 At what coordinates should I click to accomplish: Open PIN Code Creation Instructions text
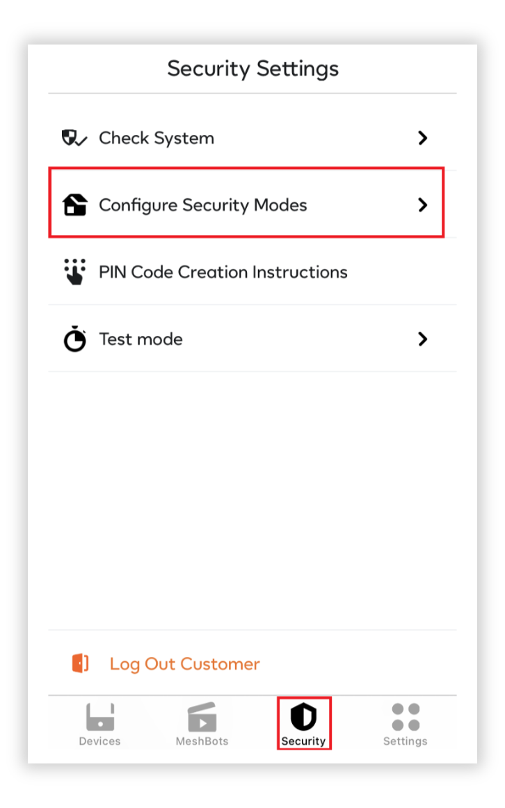(x=223, y=272)
